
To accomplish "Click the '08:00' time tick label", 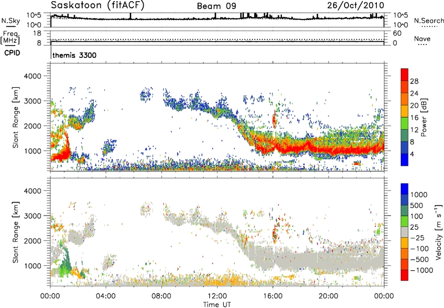I will coord(162,296).
